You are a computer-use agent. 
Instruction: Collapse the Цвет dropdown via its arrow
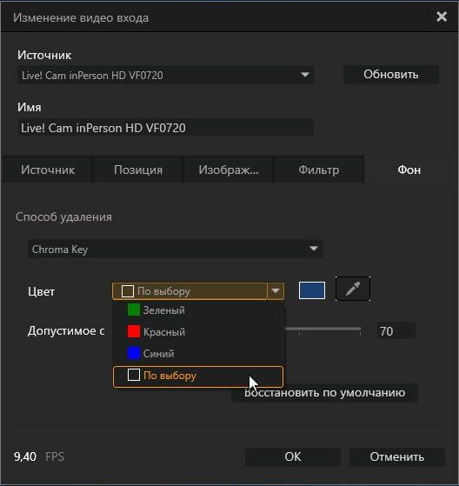[x=276, y=290]
